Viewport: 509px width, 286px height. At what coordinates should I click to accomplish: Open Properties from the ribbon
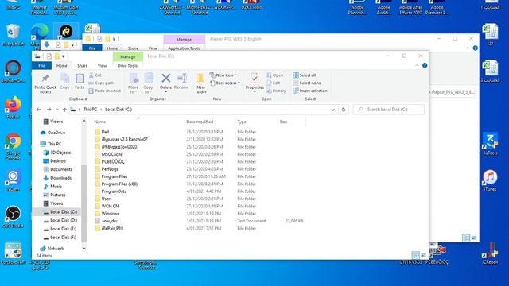(254, 83)
